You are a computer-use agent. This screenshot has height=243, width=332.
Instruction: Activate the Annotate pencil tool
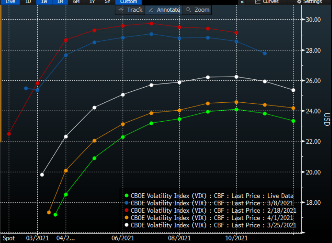[x=163, y=10]
